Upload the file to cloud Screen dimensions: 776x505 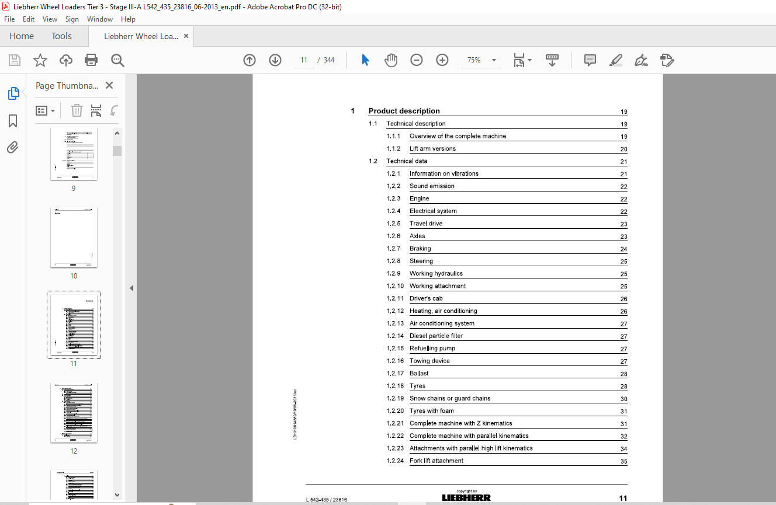66,60
